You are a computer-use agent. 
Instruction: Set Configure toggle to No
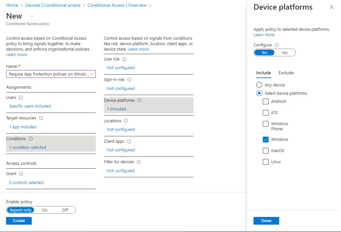click(x=285, y=53)
